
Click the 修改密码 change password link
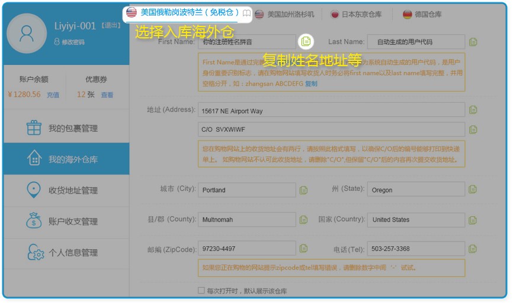tap(73, 42)
